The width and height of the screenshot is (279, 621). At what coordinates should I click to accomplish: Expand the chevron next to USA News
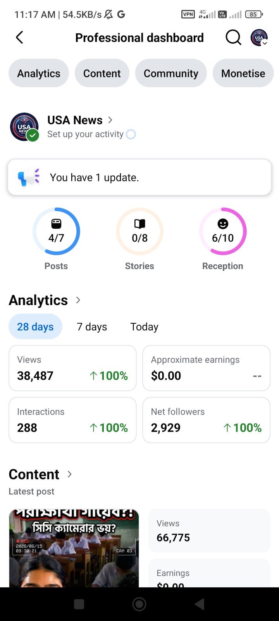click(x=110, y=120)
